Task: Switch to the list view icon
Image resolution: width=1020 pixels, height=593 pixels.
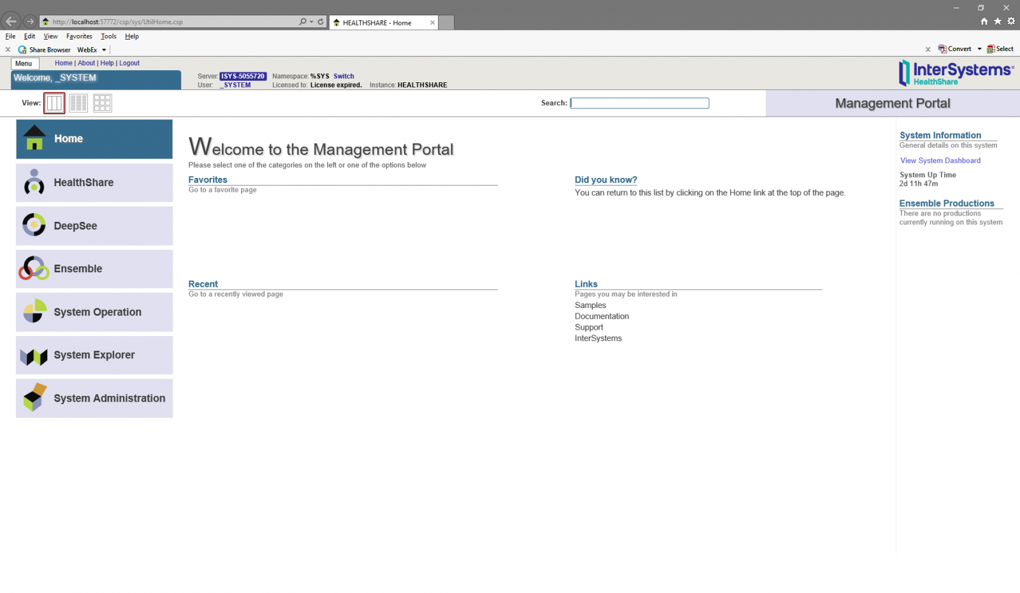Action: coord(78,103)
